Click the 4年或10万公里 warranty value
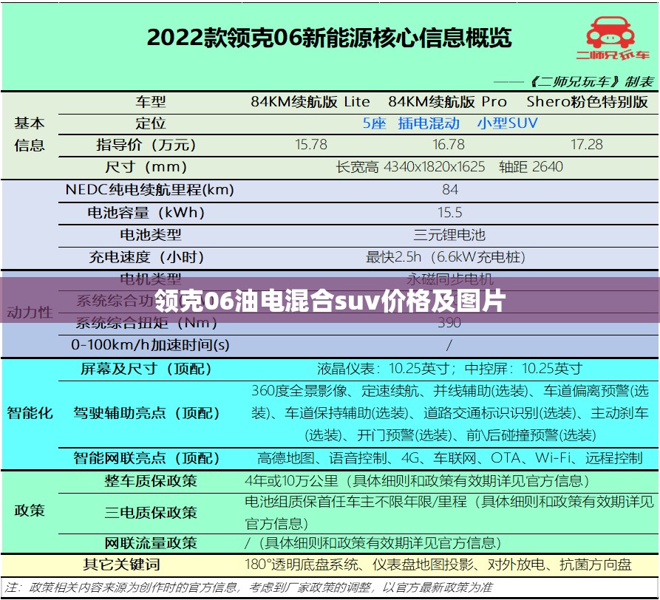This screenshot has width=660, height=600. click(x=292, y=481)
